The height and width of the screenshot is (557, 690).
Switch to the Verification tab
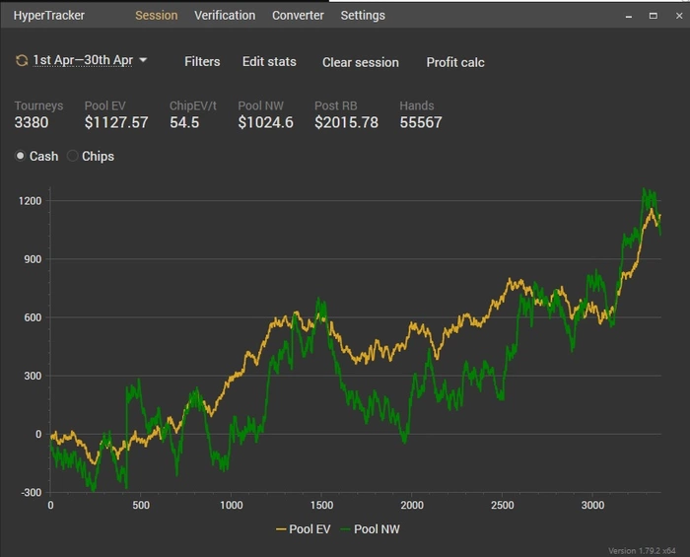coord(225,16)
